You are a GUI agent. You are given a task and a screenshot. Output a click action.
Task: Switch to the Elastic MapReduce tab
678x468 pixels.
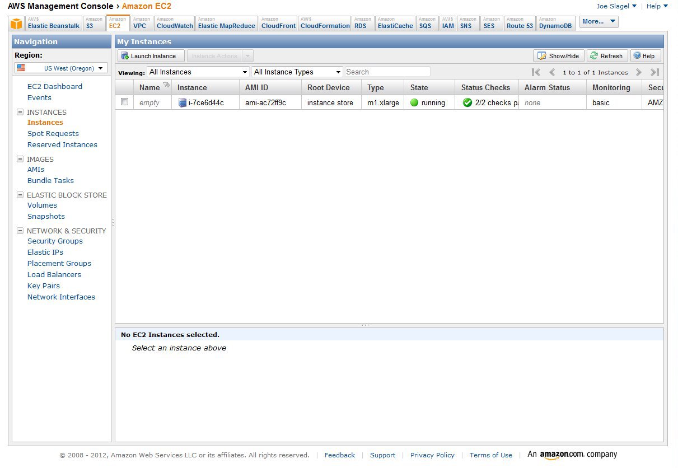[227, 24]
